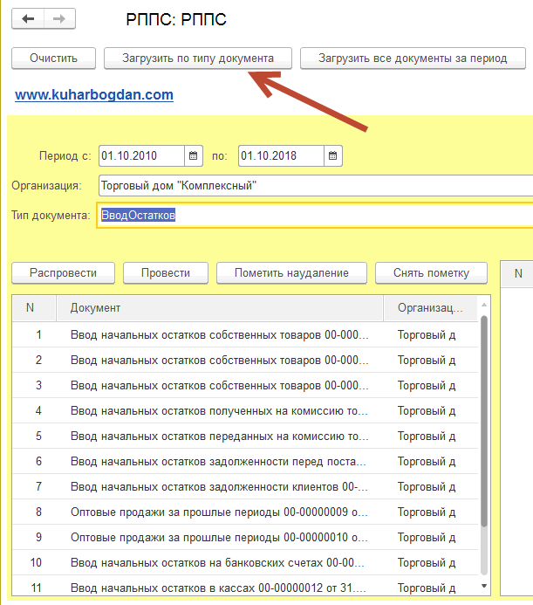Sort by the Документ column header
This screenshot has height=605, width=533.
[218, 308]
